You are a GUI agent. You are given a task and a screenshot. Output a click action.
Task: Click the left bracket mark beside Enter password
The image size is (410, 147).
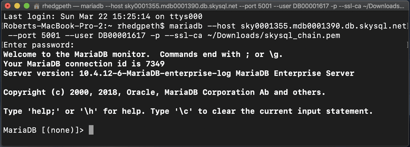(x=2, y=45)
